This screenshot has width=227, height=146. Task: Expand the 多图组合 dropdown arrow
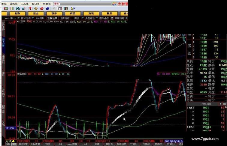tap(97, 18)
